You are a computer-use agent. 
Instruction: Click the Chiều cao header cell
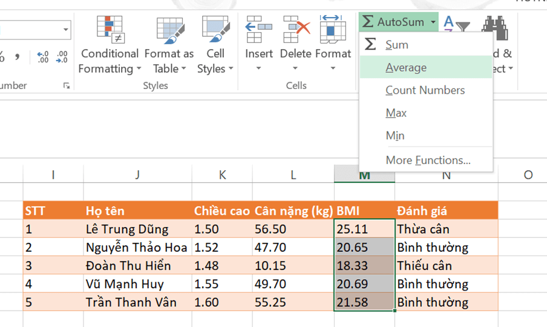click(x=222, y=211)
